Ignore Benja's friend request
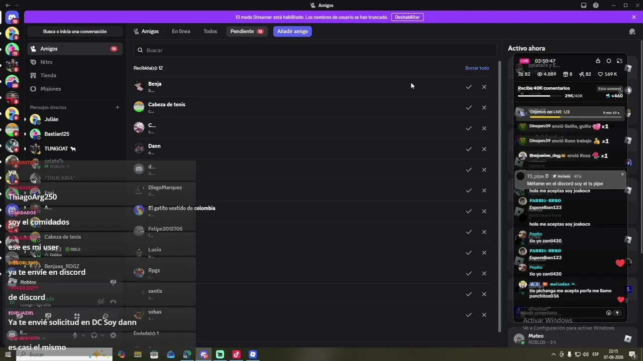The height and width of the screenshot is (361, 643). [484, 87]
